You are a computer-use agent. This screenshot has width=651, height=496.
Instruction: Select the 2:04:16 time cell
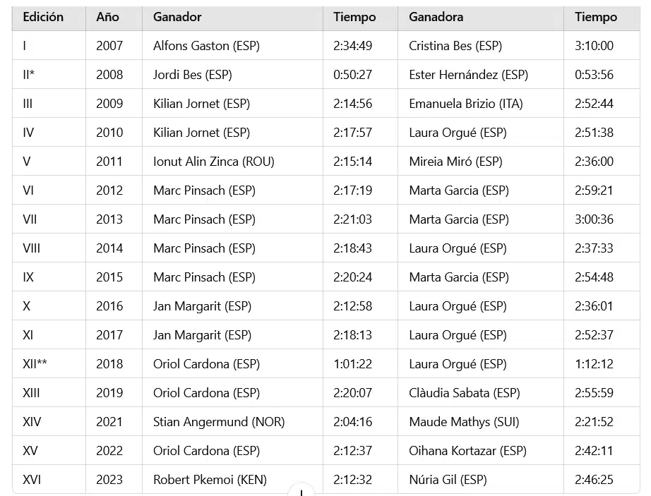tap(352, 422)
